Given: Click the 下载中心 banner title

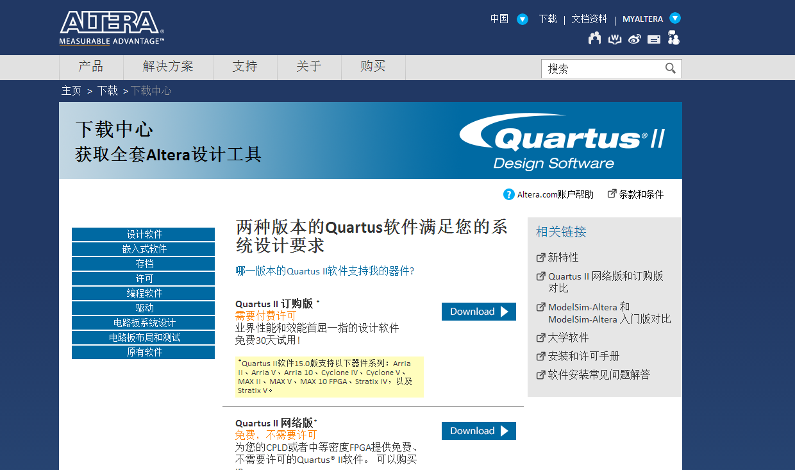Looking at the screenshot, I should 114,129.
